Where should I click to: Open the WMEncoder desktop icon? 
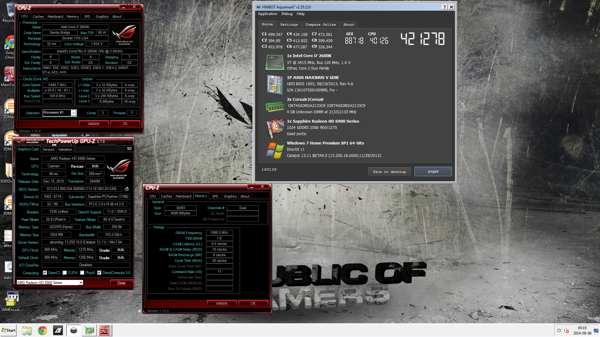(x=12, y=301)
